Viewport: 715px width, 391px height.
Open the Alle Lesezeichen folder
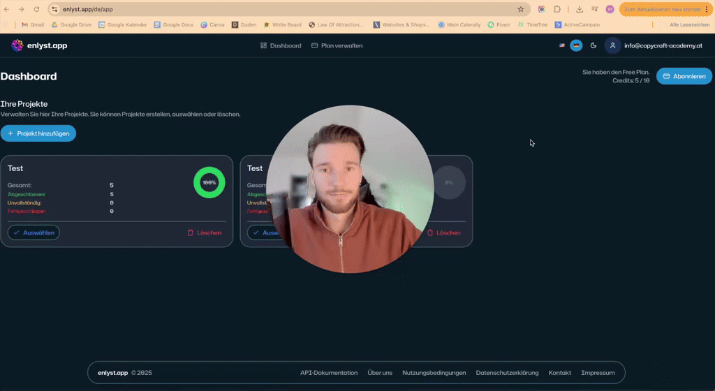[689, 24]
